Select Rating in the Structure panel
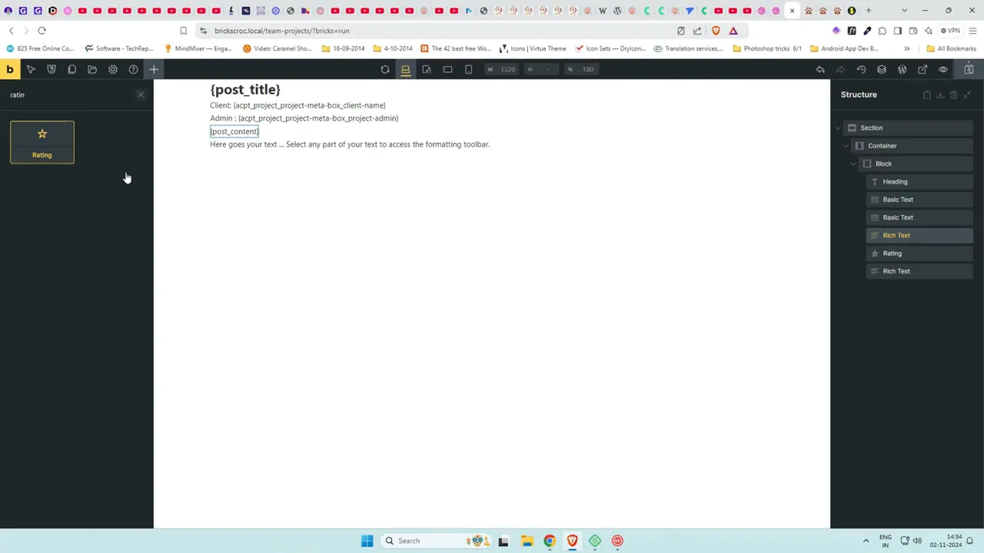 (x=892, y=253)
